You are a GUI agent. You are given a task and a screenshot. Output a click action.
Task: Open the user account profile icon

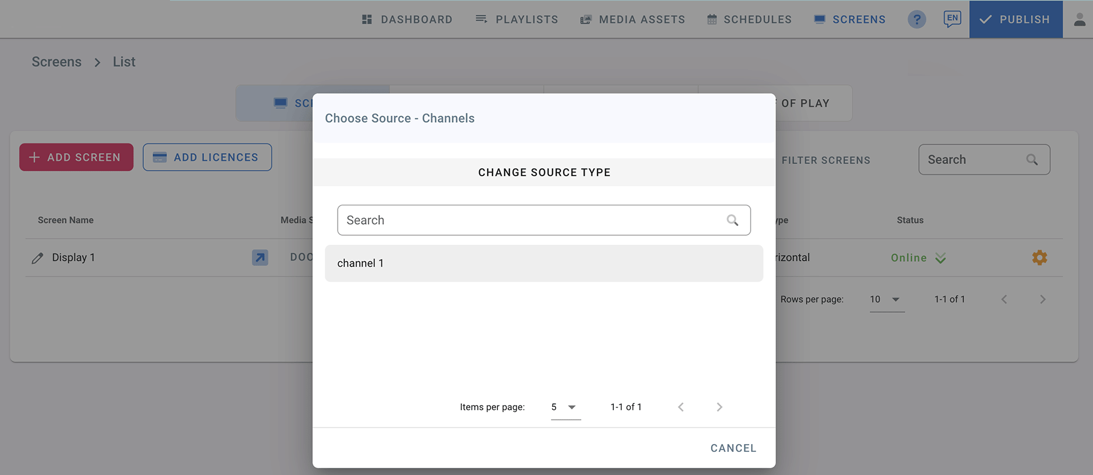pos(1079,19)
